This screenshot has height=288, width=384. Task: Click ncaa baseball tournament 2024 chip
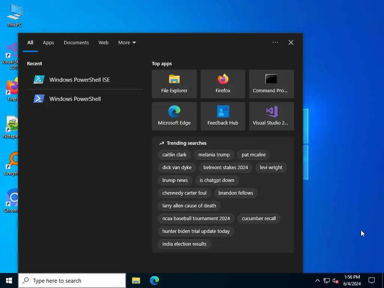196,219
